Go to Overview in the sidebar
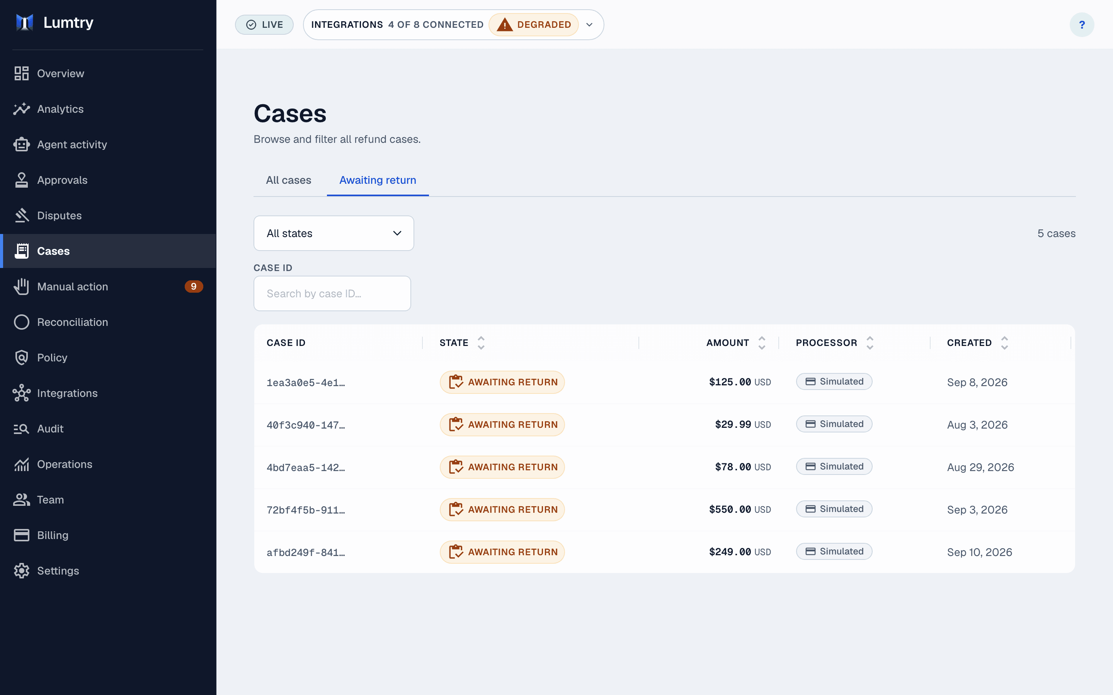 108,73
